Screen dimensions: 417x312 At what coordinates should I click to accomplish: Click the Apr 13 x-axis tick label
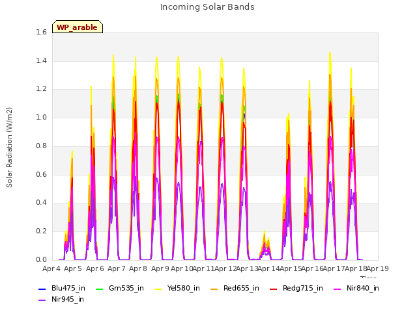coord(248,268)
